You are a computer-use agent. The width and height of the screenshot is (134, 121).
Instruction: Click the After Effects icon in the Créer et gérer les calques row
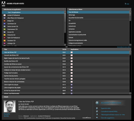(x=72, y=85)
